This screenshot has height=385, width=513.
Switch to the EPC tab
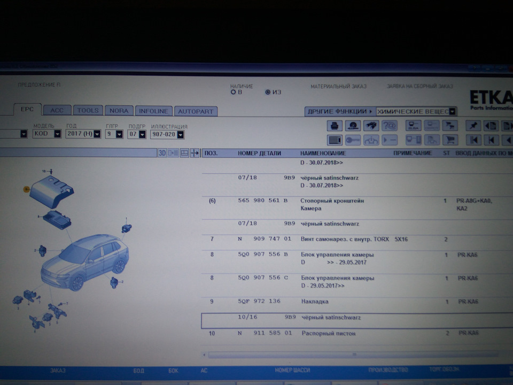tap(27, 109)
